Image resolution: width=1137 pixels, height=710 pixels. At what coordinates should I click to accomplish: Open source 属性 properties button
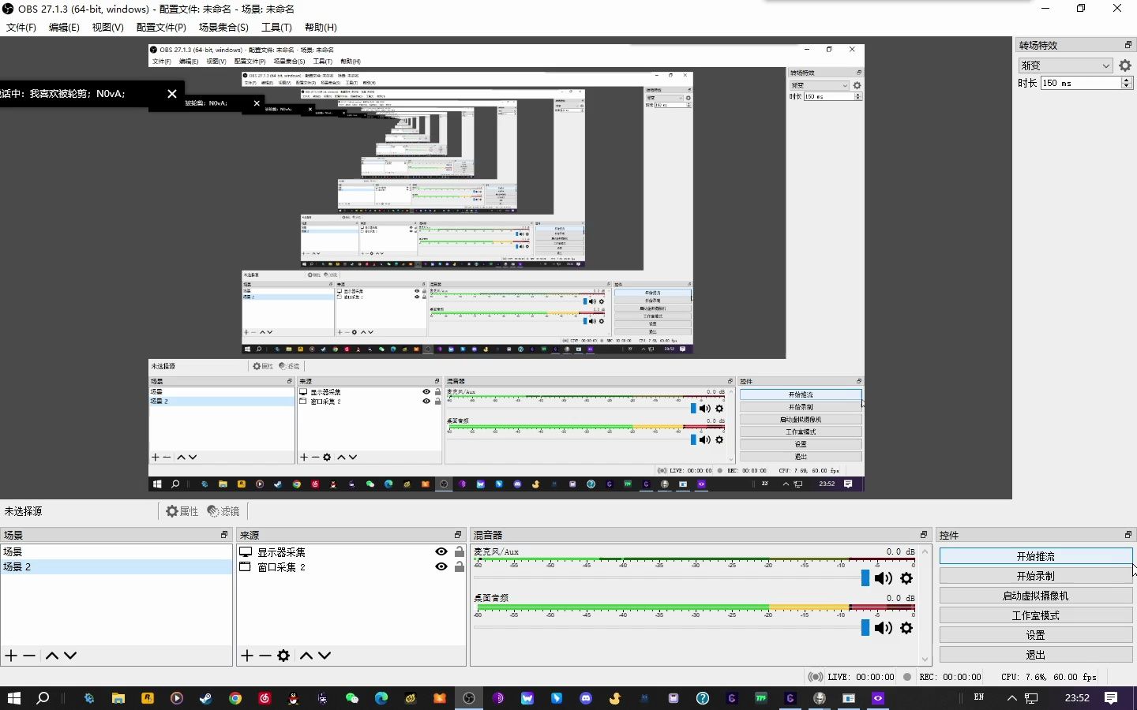182,511
